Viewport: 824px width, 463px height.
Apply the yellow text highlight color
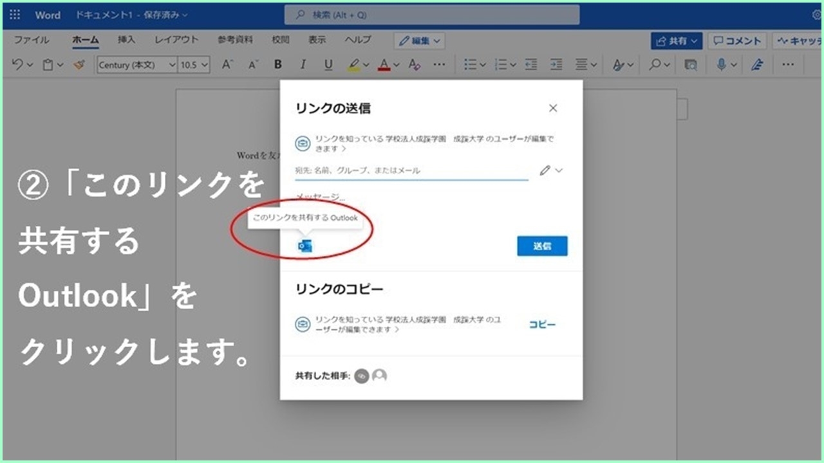click(353, 64)
